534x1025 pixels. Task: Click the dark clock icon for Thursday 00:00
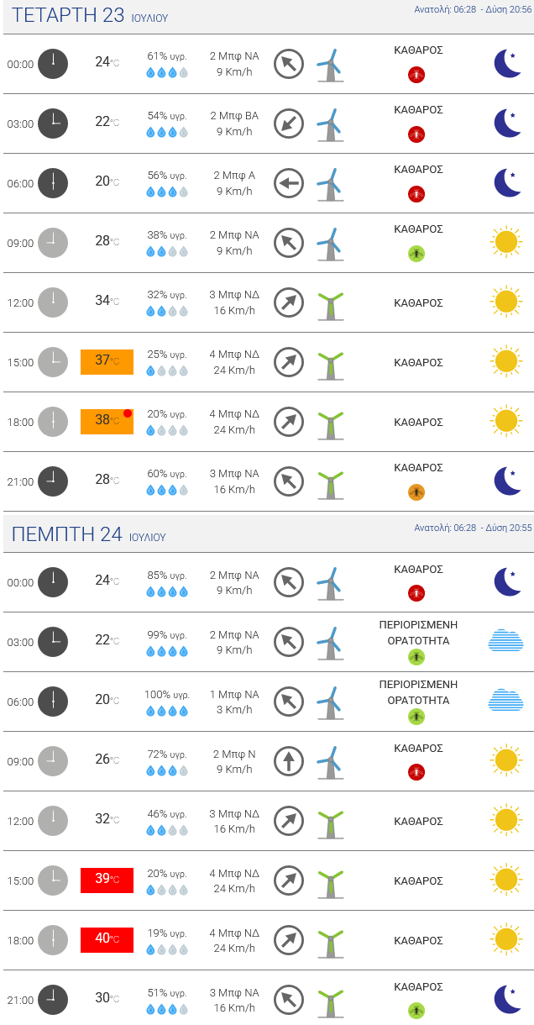point(53,582)
